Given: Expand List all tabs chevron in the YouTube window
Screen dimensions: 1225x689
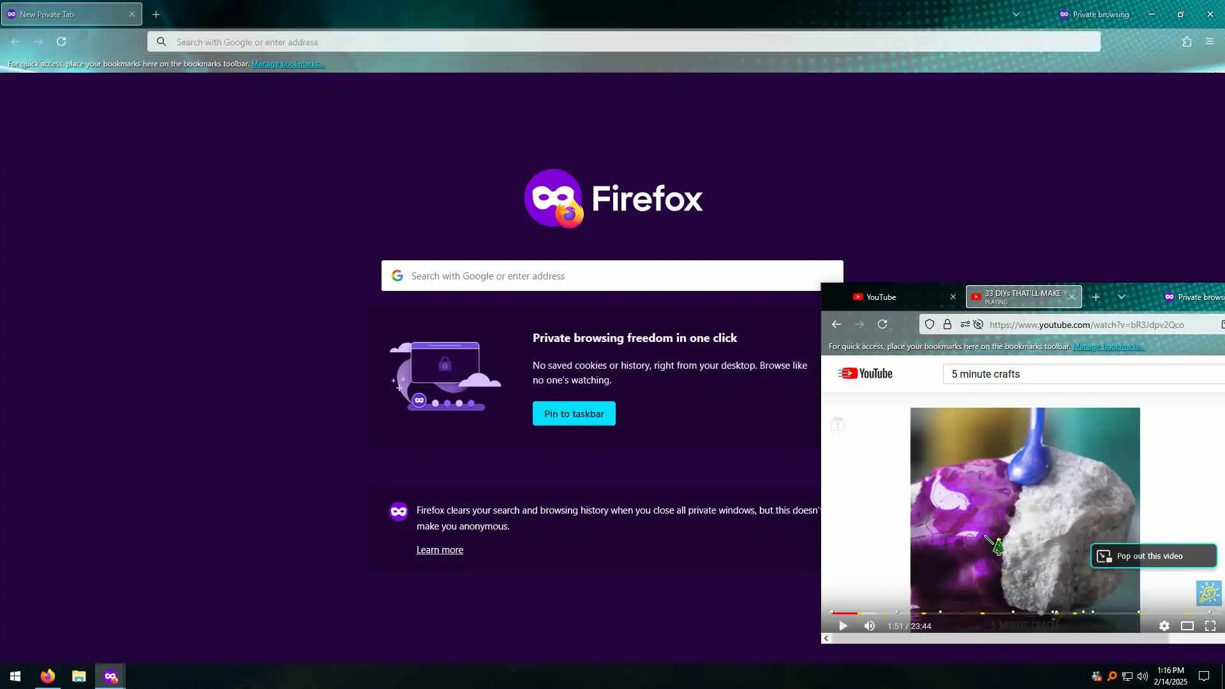Looking at the screenshot, I should 1121,297.
